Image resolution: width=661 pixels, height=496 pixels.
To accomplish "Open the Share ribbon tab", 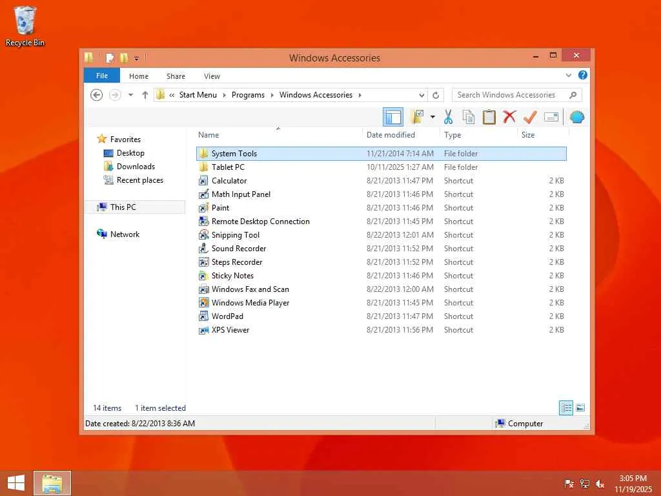I will tap(176, 76).
